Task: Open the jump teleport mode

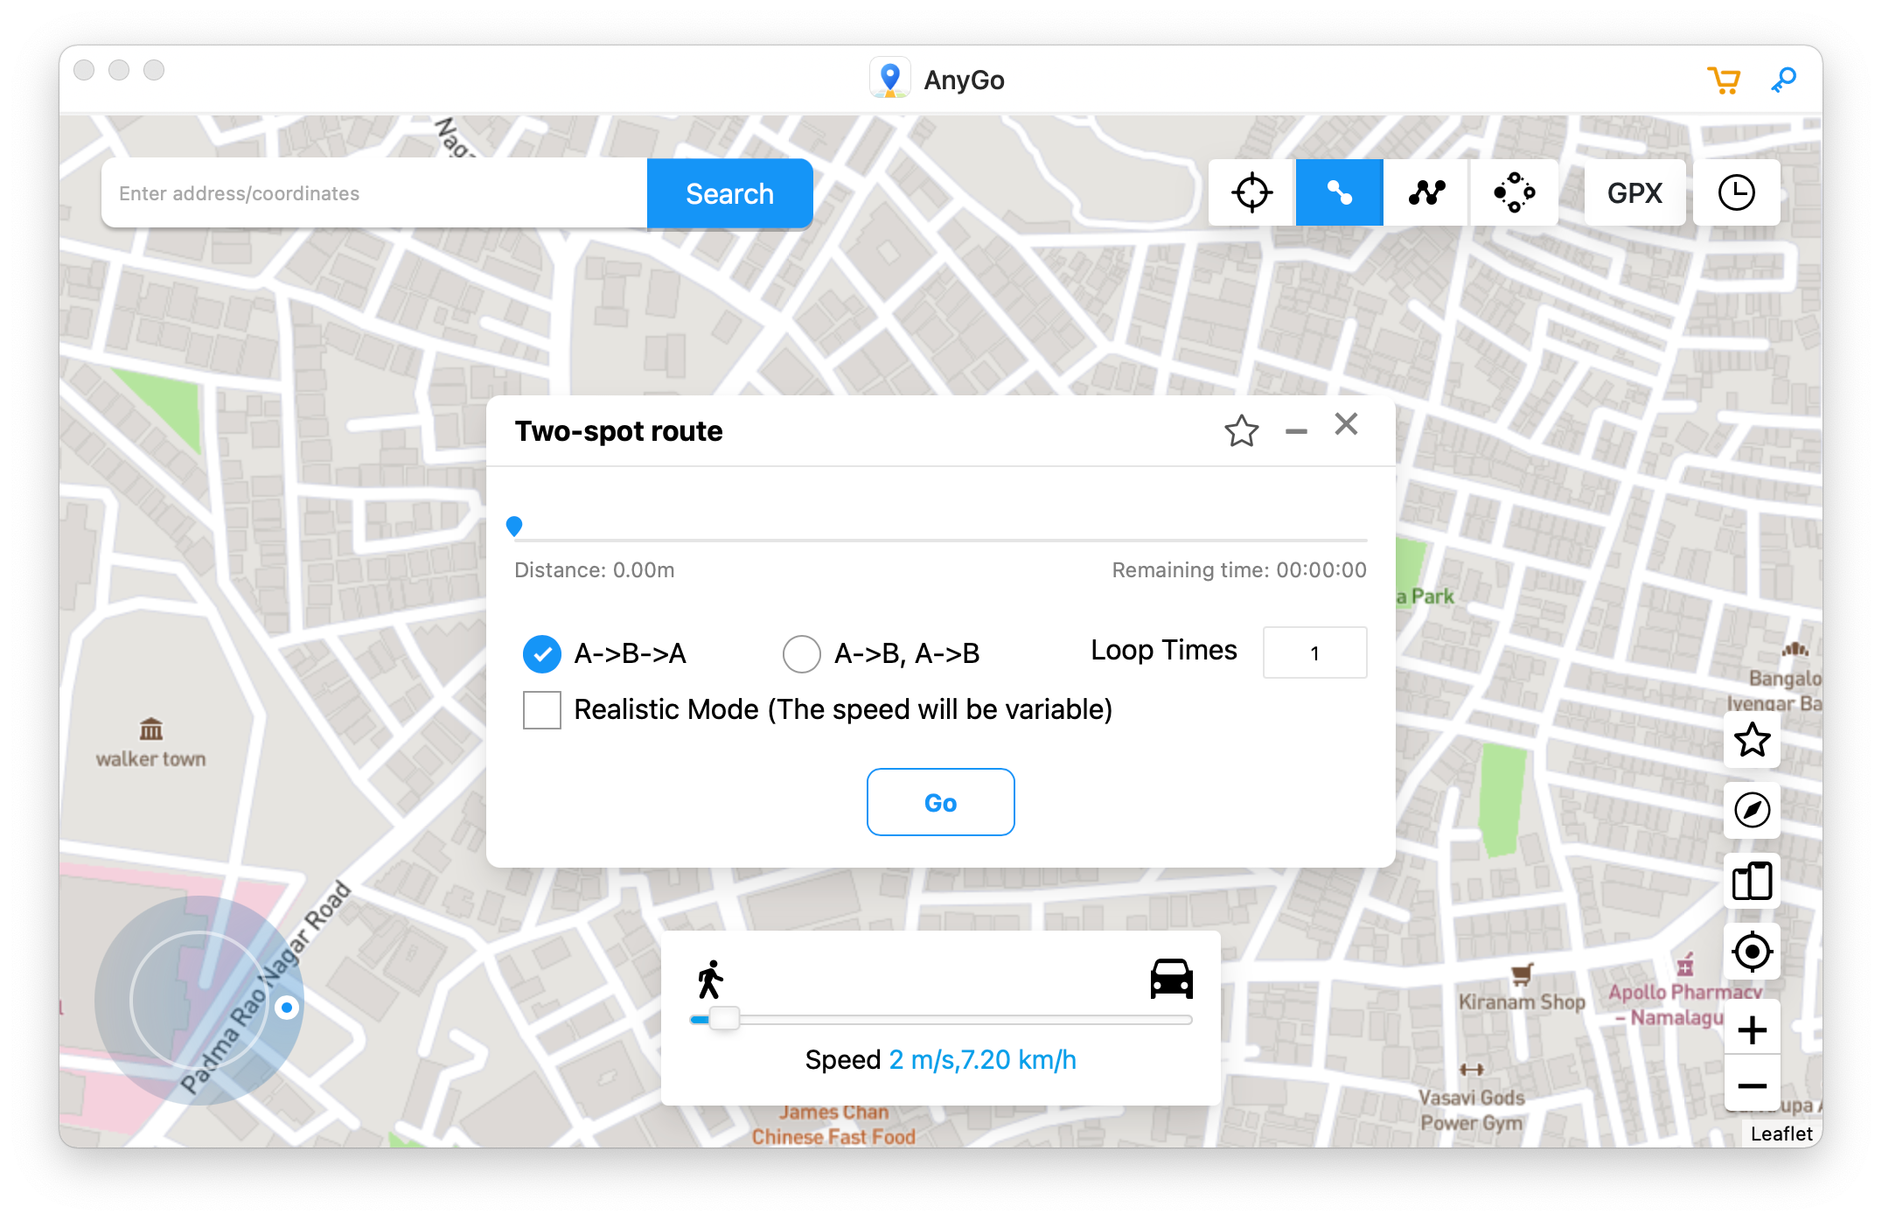Action: coord(1514,192)
